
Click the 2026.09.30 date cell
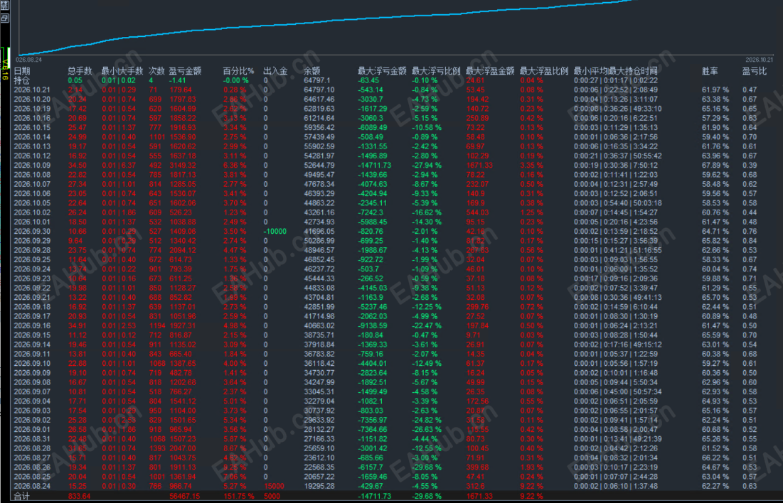(x=32, y=232)
